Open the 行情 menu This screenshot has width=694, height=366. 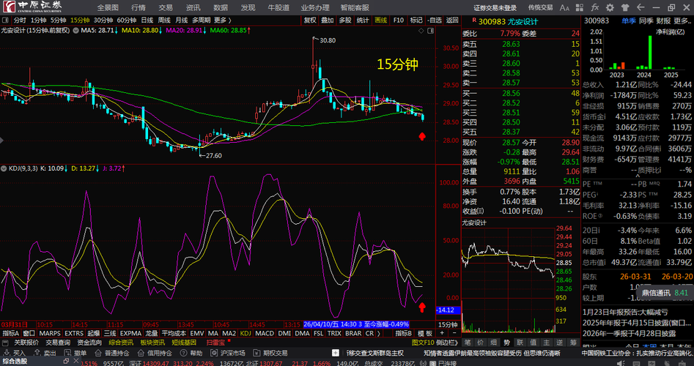tap(138, 7)
